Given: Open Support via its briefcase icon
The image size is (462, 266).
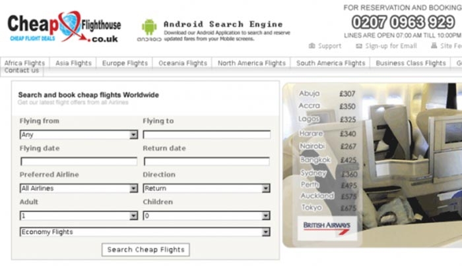Looking at the screenshot, I should click(x=312, y=46).
